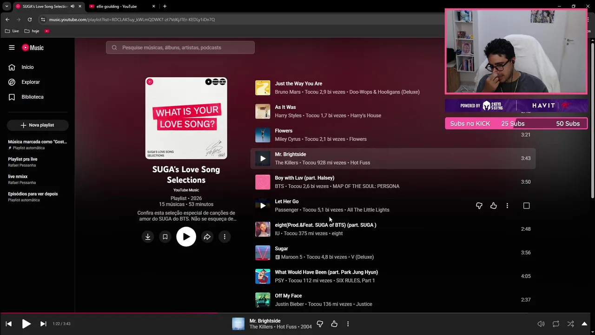Open MAP OF THE SOUL: PERSONA album

[x=367, y=186]
